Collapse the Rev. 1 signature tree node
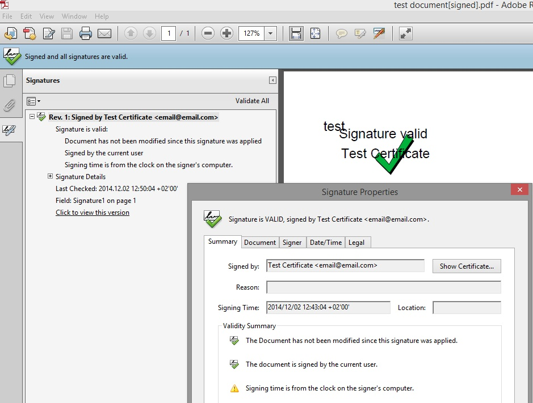 [32, 116]
